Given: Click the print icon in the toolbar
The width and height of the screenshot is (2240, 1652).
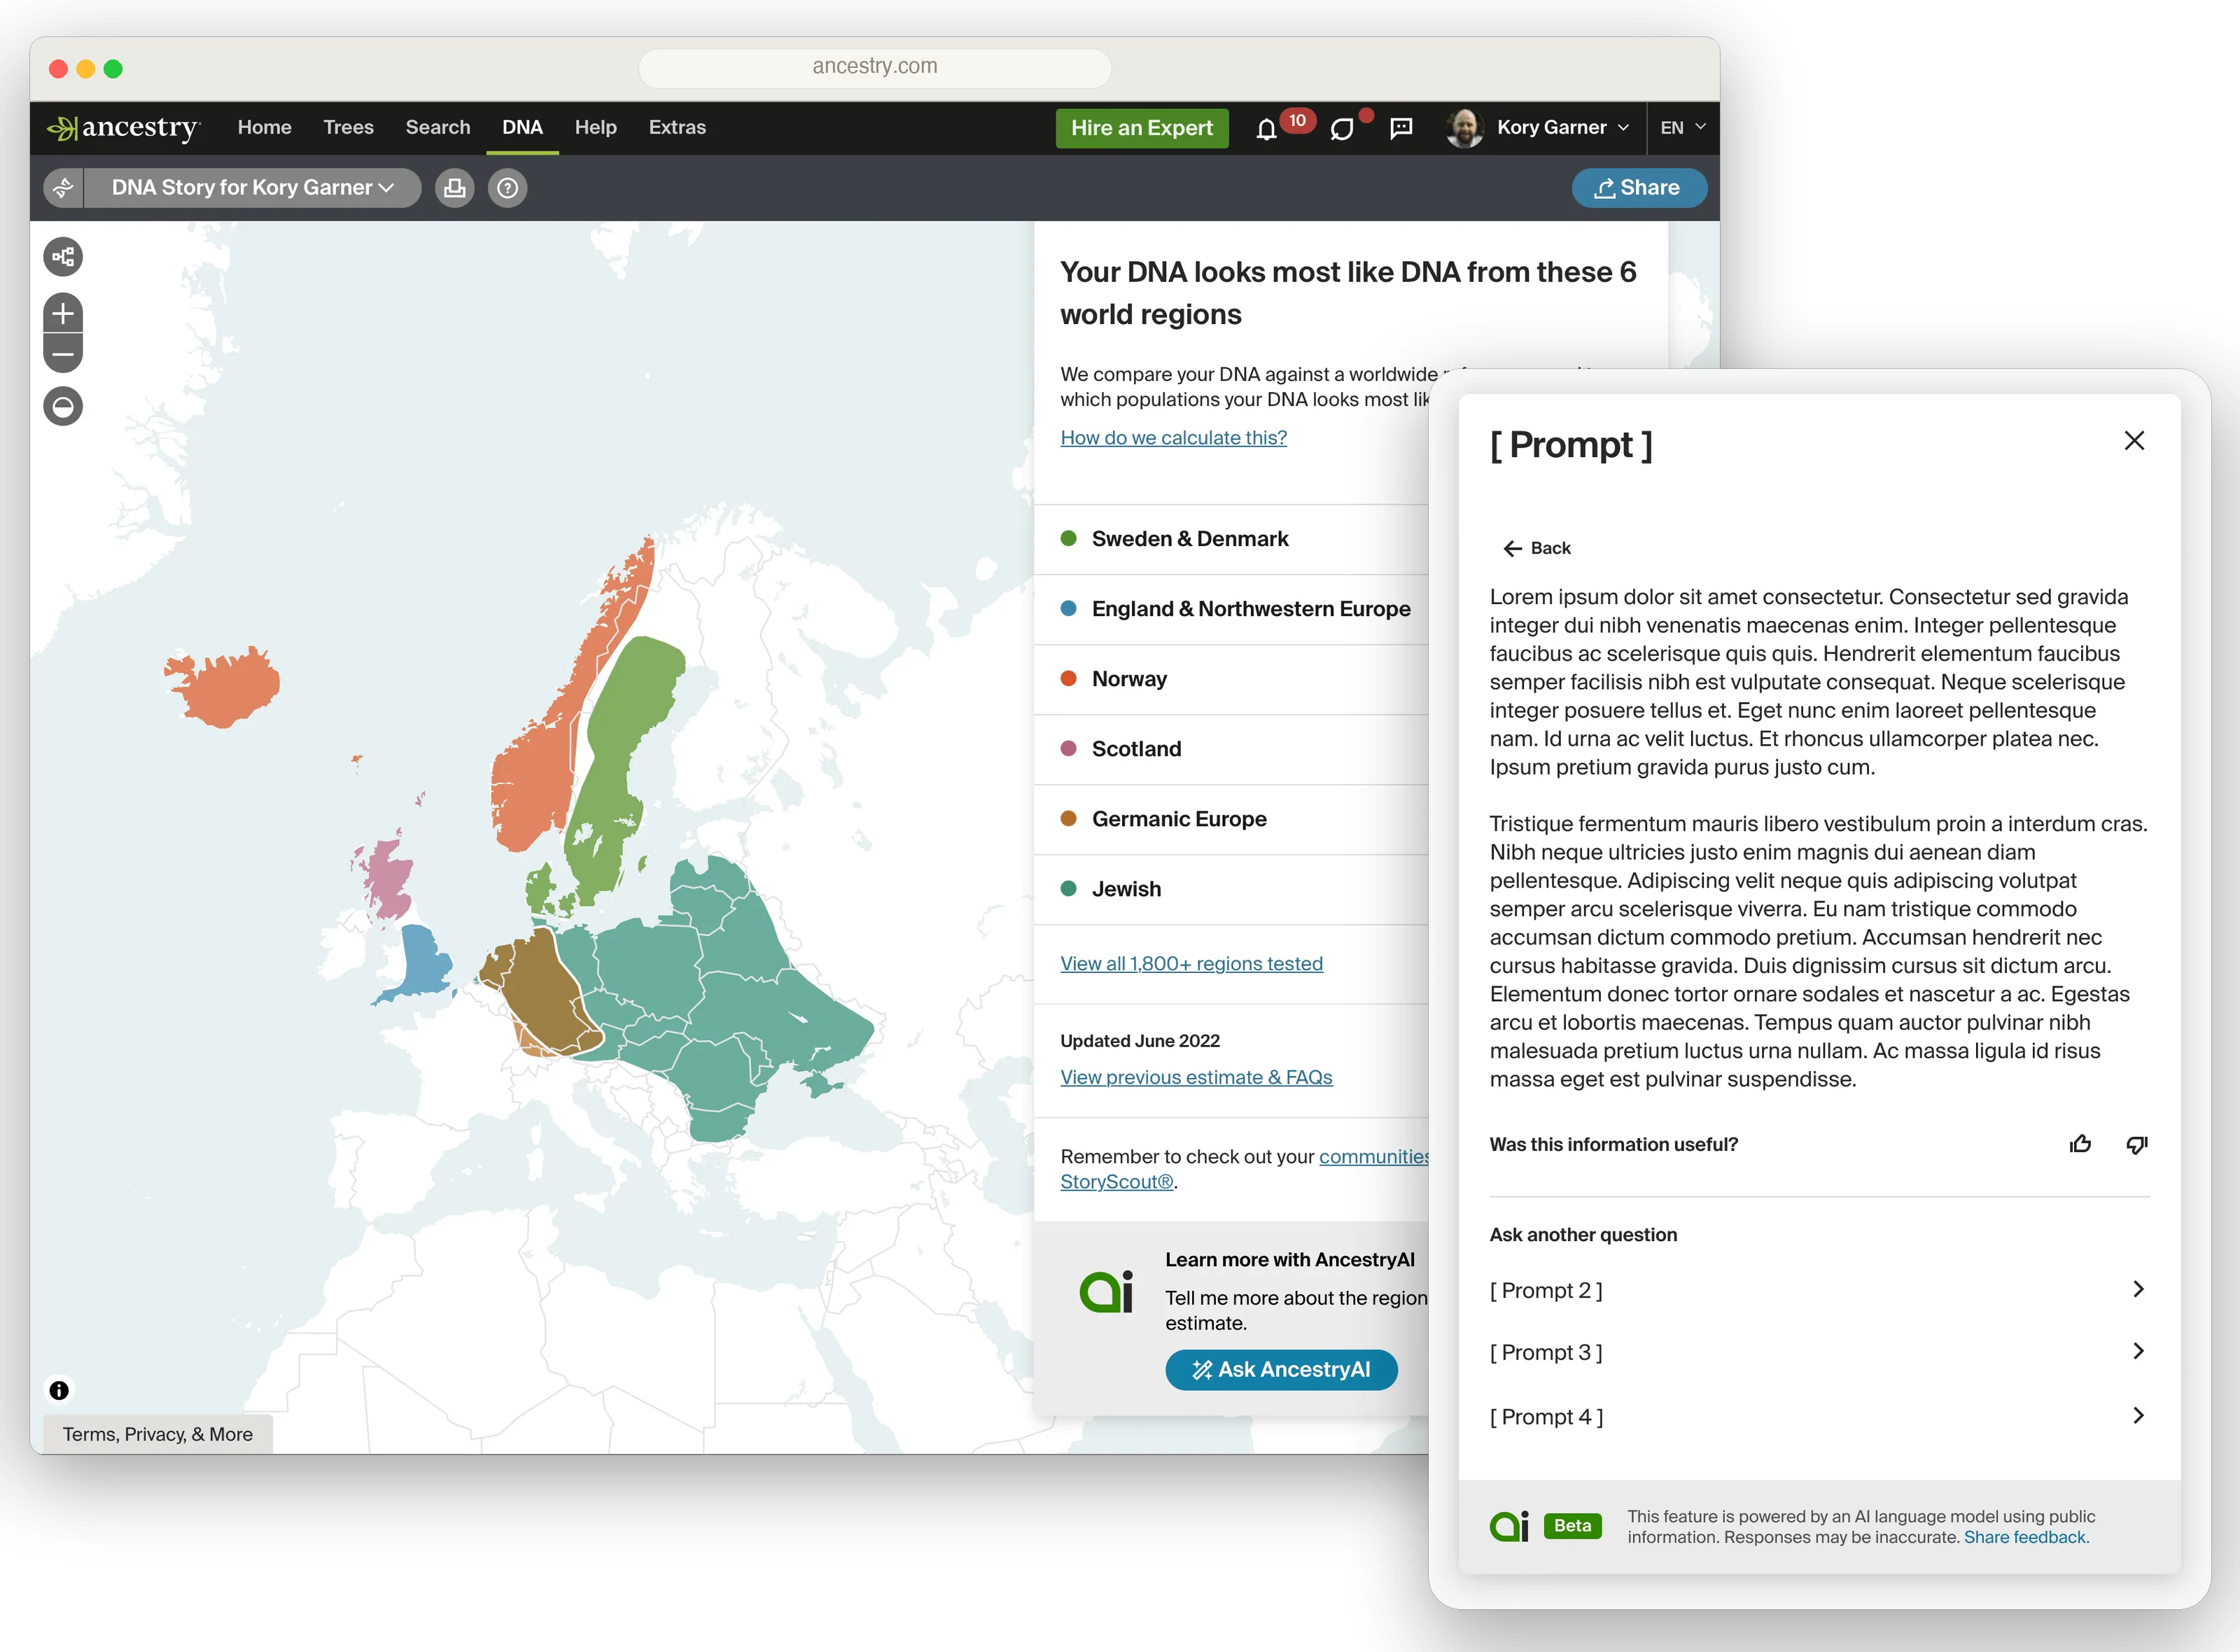Looking at the screenshot, I should point(455,188).
